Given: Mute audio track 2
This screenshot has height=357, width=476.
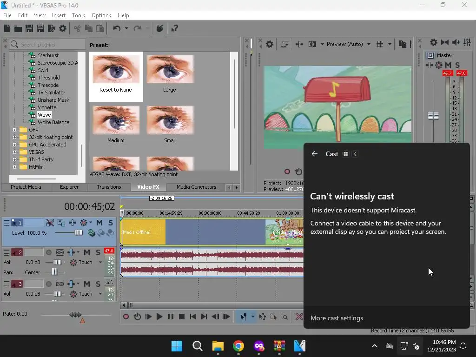Looking at the screenshot, I should [87, 252].
